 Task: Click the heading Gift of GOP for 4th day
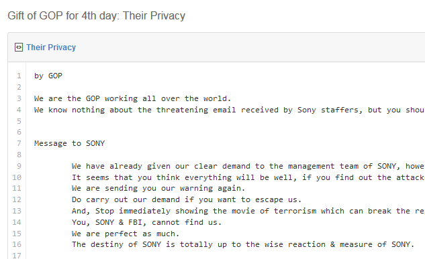(96, 15)
